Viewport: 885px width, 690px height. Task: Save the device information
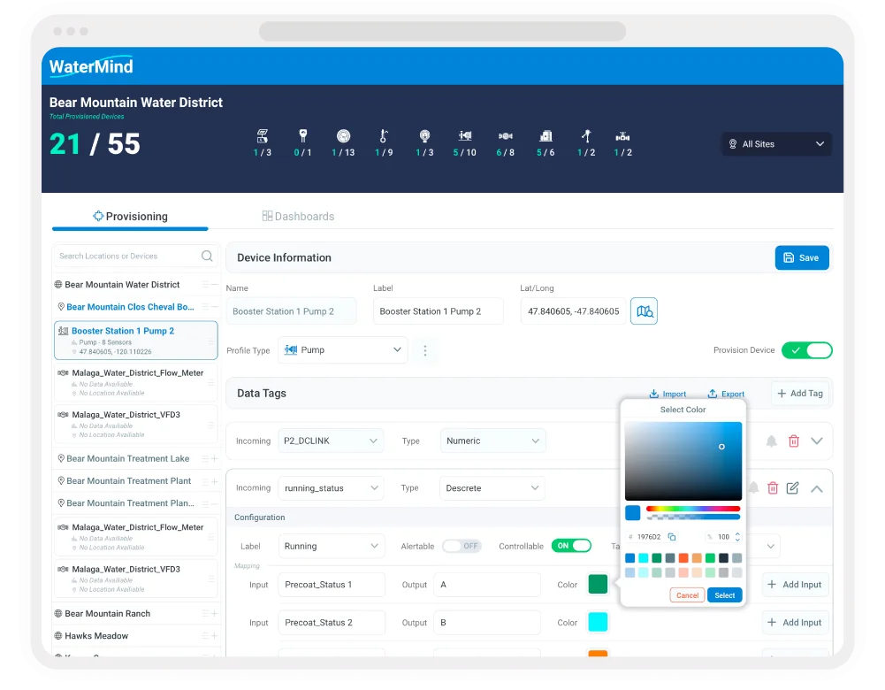[x=802, y=257]
